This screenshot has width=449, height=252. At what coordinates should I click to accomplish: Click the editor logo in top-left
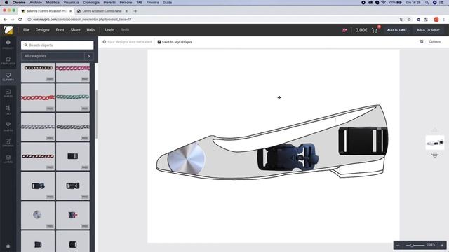[8, 30]
